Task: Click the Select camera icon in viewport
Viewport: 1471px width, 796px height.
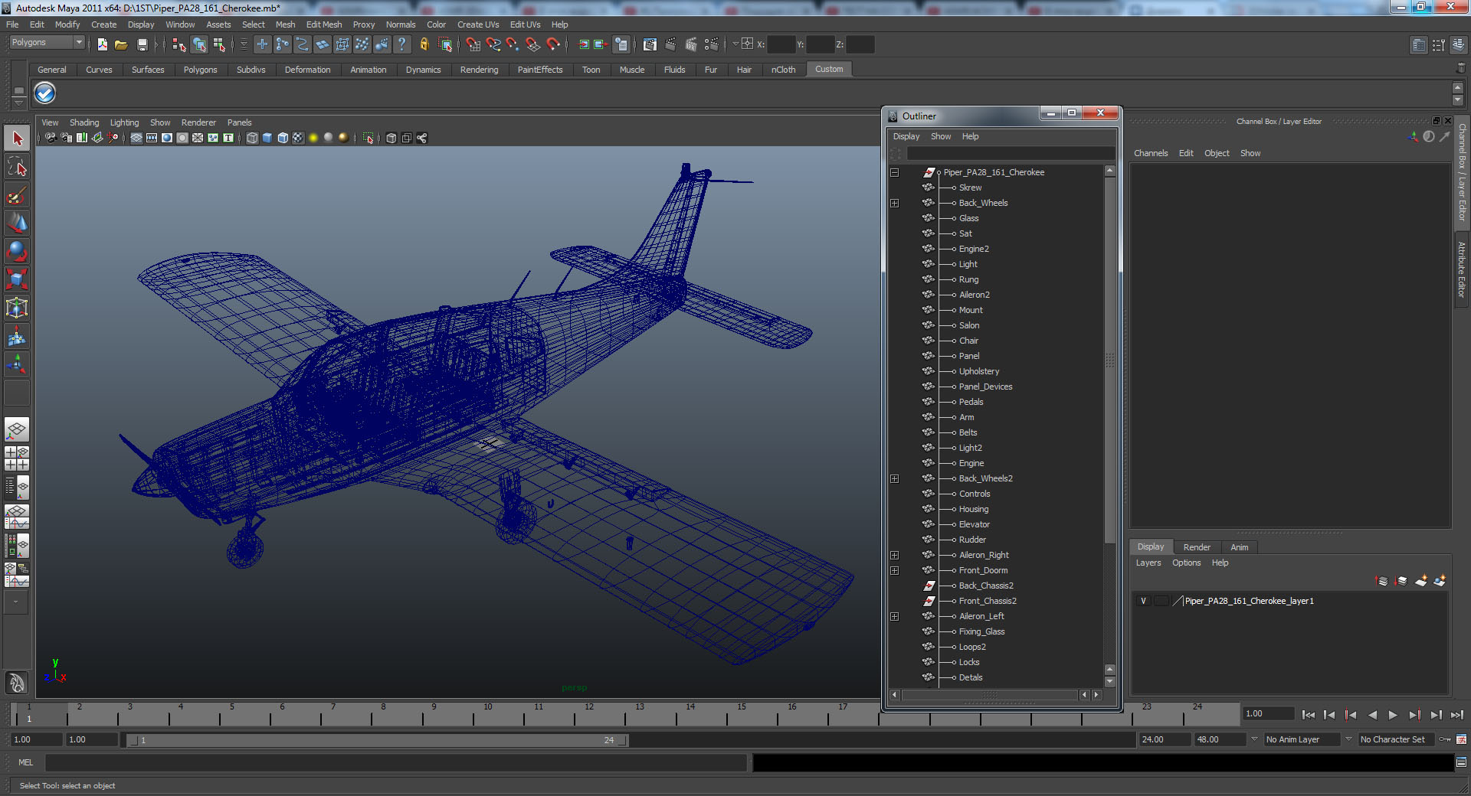Action: click(51, 138)
